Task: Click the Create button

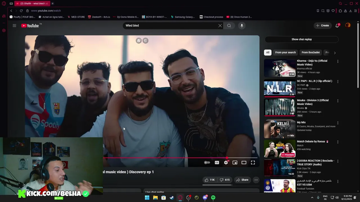Action: tap(322, 26)
